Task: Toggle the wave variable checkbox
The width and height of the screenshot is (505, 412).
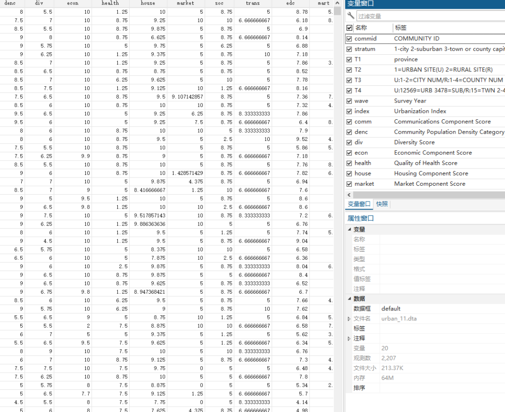Action: click(x=349, y=101)
